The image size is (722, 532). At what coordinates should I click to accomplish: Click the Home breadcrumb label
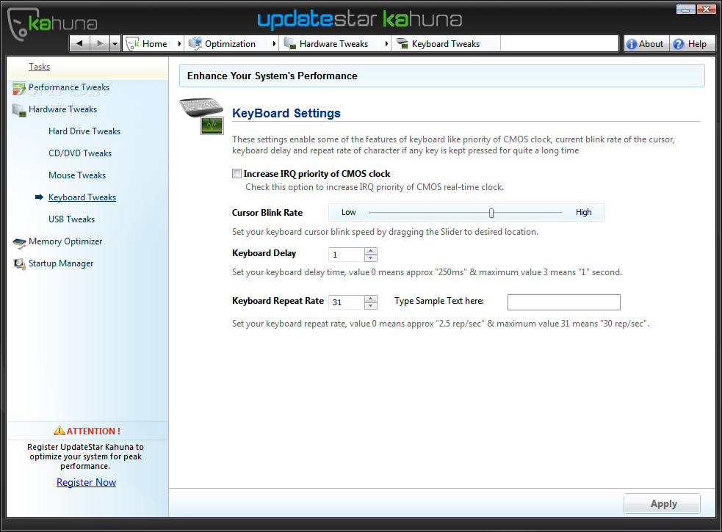click(155, 44)
